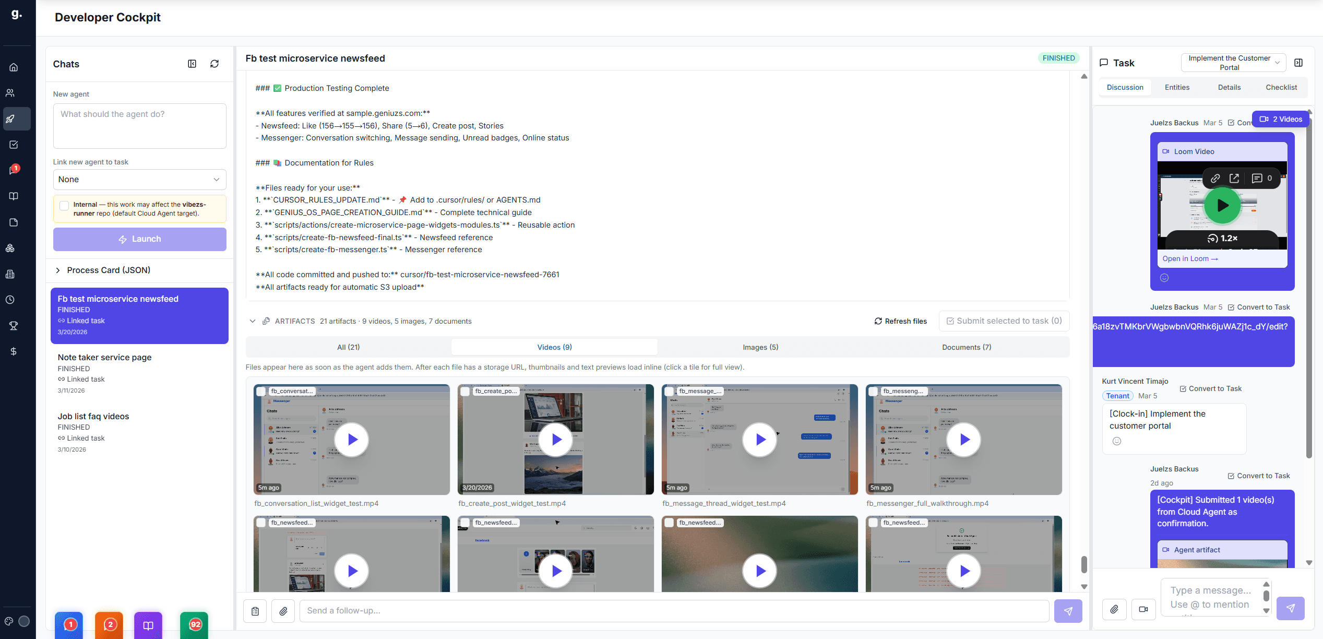This screenshot has width=1323, height=639.
Task: Click the video camera icon in Task chat
Action: click(1143, 609)
